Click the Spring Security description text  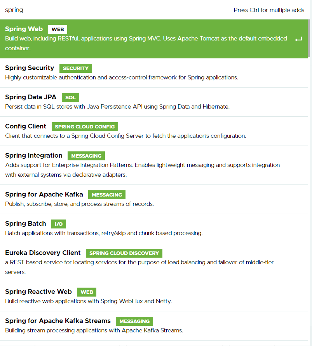click(x=122, y=77)
